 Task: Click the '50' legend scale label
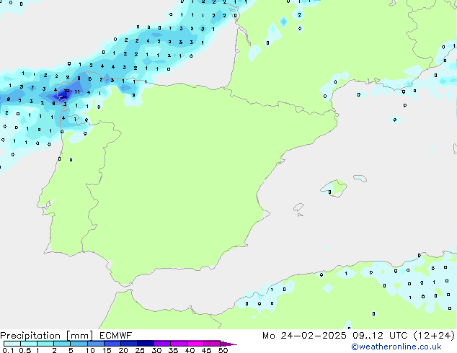[223, 350]
